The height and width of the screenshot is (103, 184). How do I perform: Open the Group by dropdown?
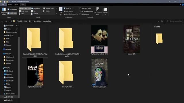[x=68, y=8]
